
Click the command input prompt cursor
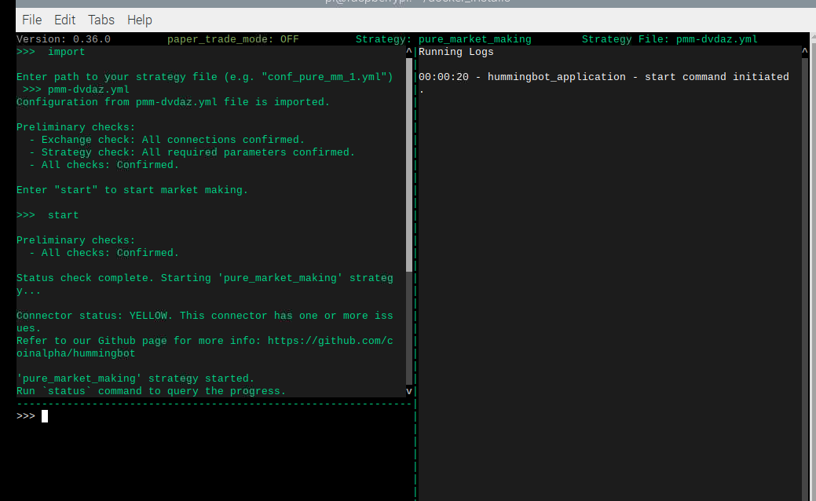point(43,416)
